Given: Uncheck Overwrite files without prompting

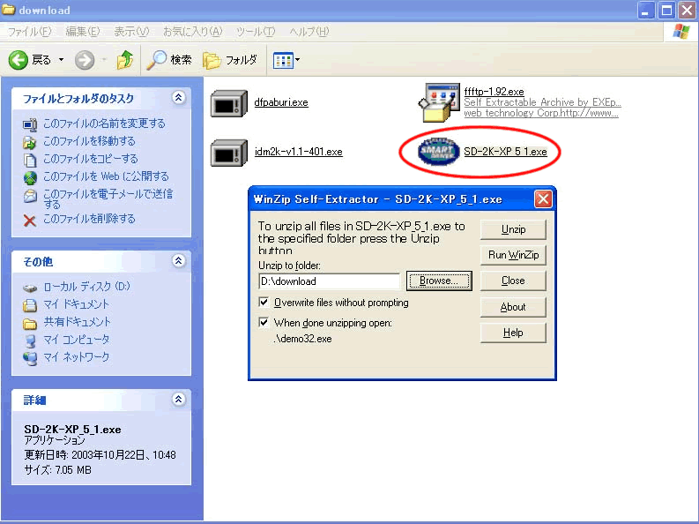Looking at the screenshot, I should (264, 303).
